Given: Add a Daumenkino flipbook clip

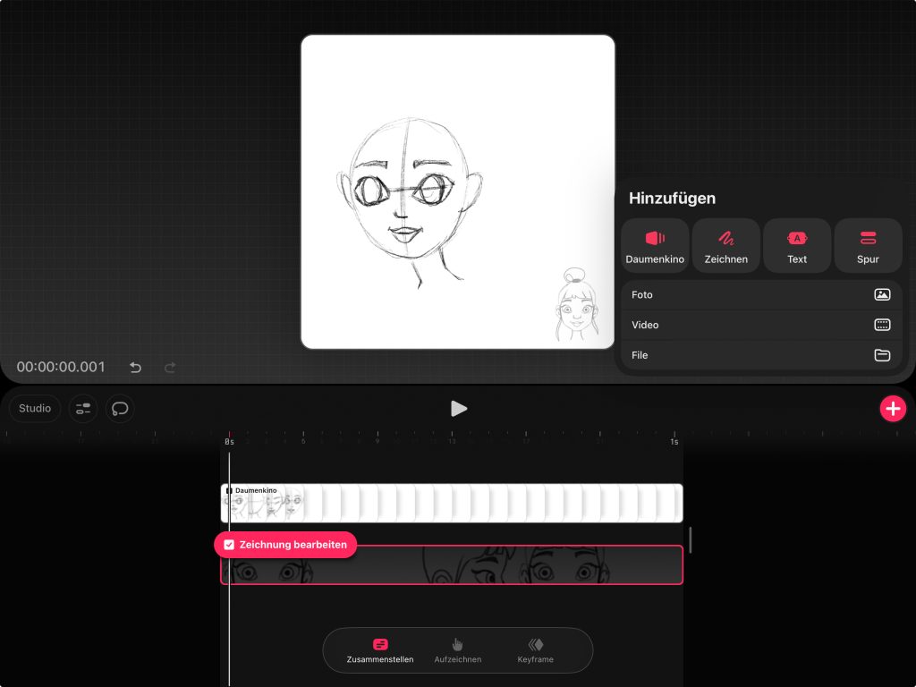Looking at the screenshot, I should click(x=655, y=245).
